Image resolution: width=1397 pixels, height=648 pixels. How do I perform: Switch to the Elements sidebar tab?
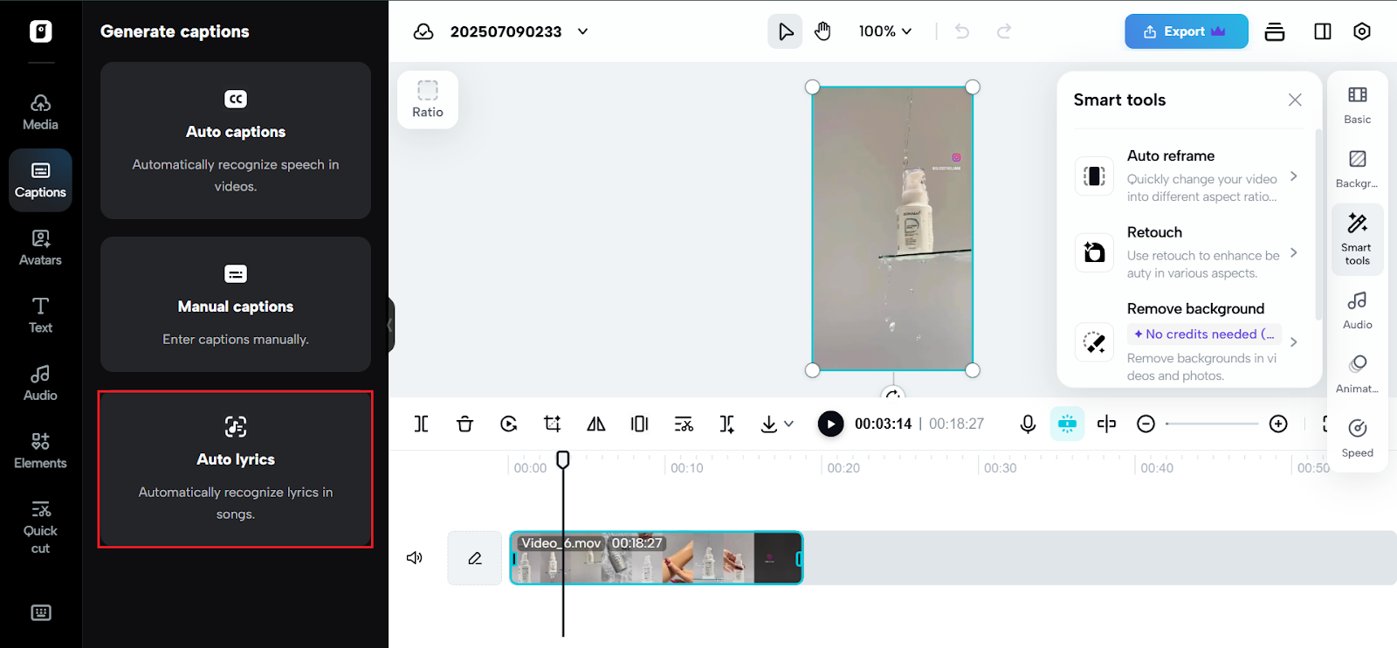click(40, 451)
